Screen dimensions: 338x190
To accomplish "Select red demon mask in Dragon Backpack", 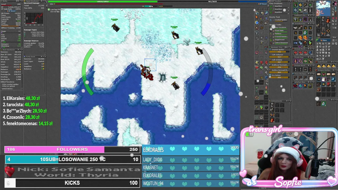I will [328, 84].
